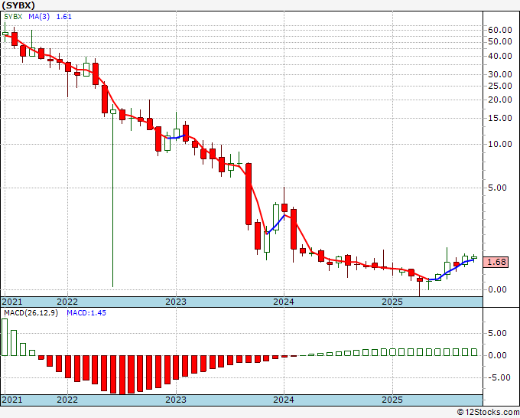
Task: Click the MACD(26,12,9) indicator label
Action: (31, 313)
